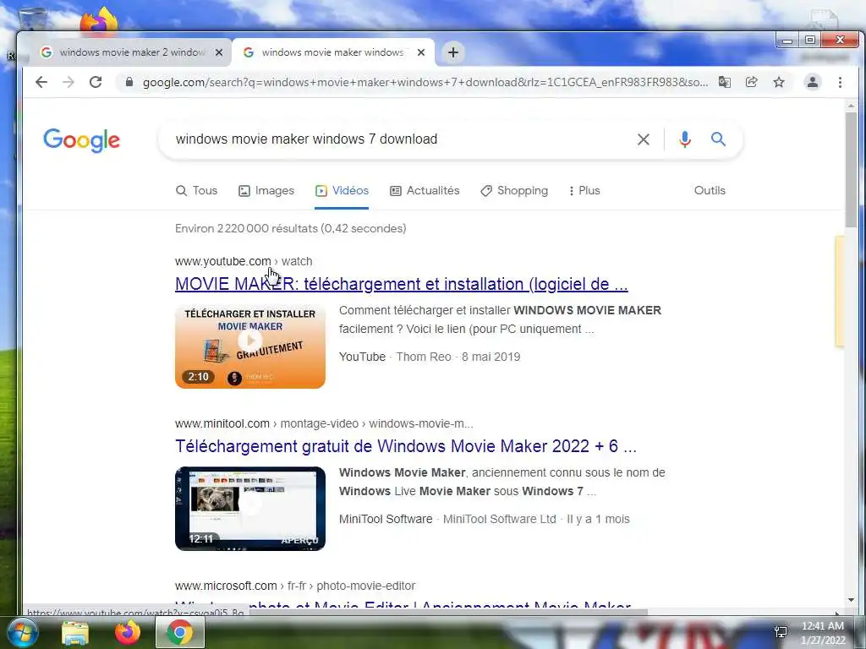Close the 'windows movie maker 2' tab

click(219, 52)
